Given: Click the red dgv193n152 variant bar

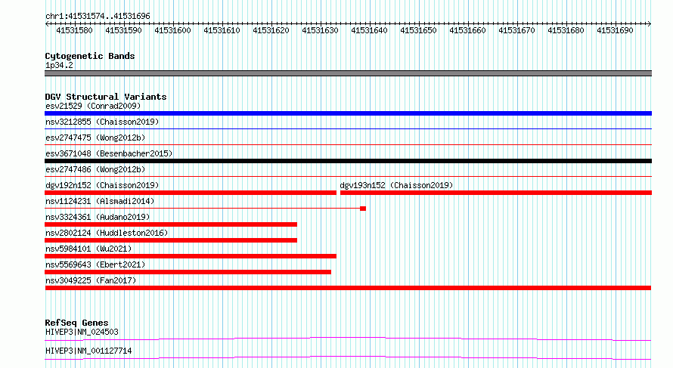Looking at the screenshot, I should (496, 193).
